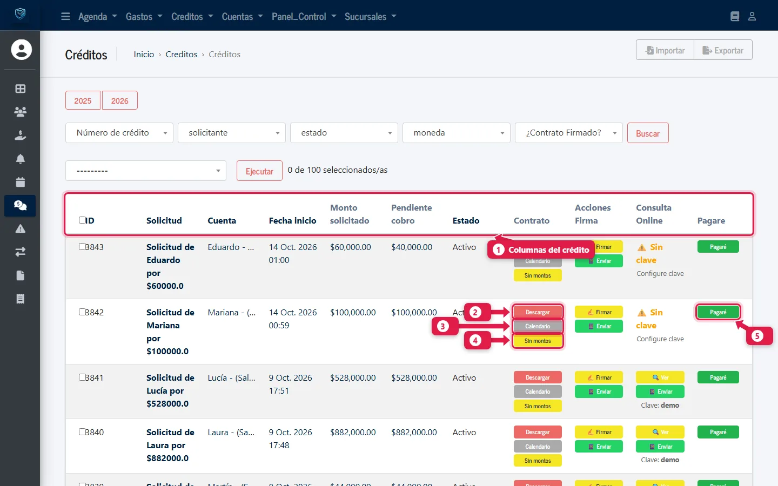This screenshot has width=778, height=486.
Task: Expand the Panel_Control menu
Action: [304, 16]
